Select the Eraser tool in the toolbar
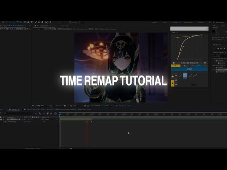 [x=43, y=22]
